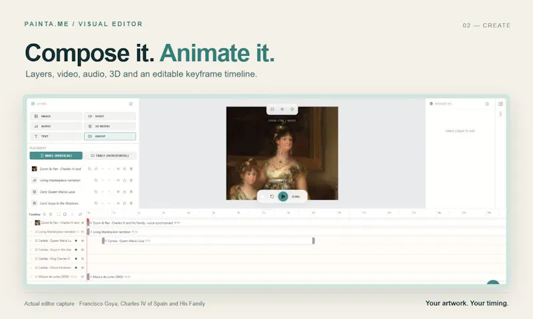Image resolution: width=533 pixels, height=319 pixels.
Task: Collapse the Layers panel with header icon
Action: point(131,104)
